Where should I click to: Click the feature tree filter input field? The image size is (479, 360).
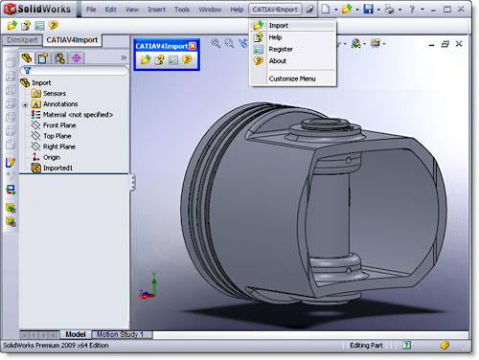point(74,71)
